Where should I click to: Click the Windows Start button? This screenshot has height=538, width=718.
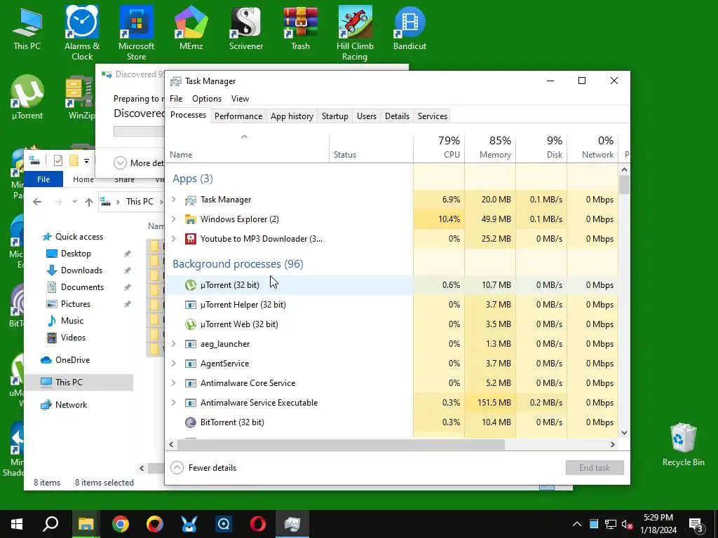[17, 524]
